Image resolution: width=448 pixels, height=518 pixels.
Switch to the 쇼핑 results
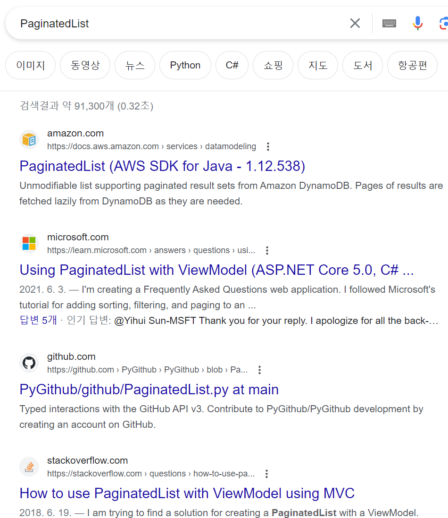[x=273, y=65]
